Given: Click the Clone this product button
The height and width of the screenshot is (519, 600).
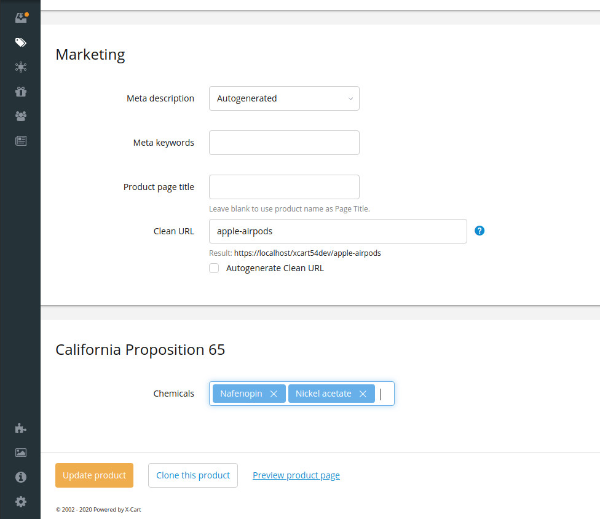Looking at the screenshot, I should coord(192,475).
